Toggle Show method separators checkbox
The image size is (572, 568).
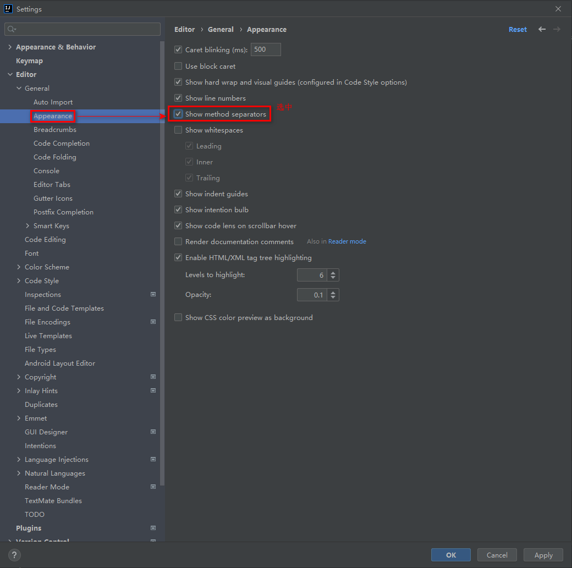(x=178, y=114)
